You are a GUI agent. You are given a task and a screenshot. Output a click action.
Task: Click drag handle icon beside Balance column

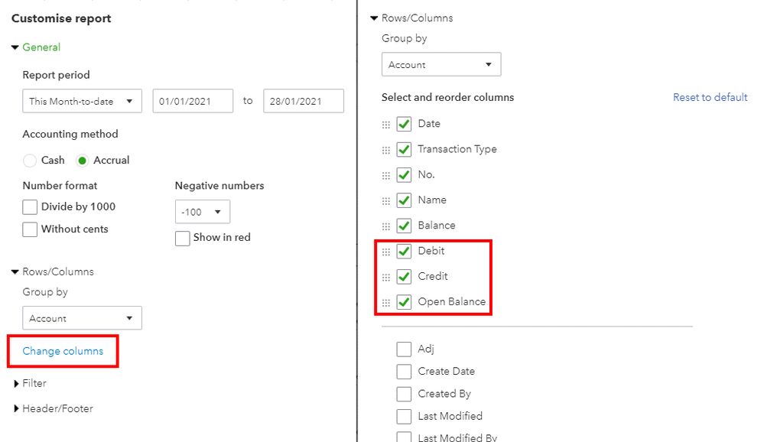386,226
